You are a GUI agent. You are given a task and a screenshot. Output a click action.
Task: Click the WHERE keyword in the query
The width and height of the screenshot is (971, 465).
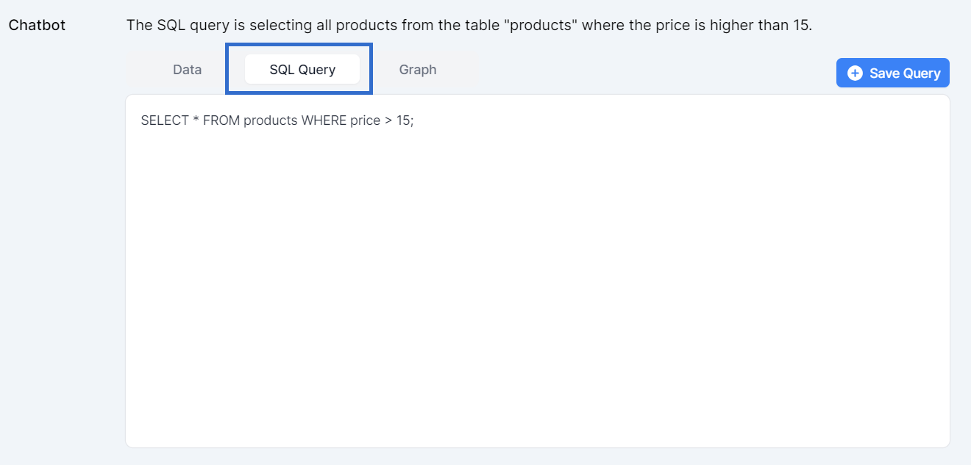pos(324,120)
